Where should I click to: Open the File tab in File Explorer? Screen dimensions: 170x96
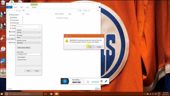click(x=9, y=7)
